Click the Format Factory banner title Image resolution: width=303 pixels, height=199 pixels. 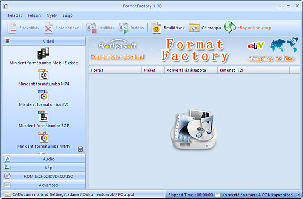195,50
